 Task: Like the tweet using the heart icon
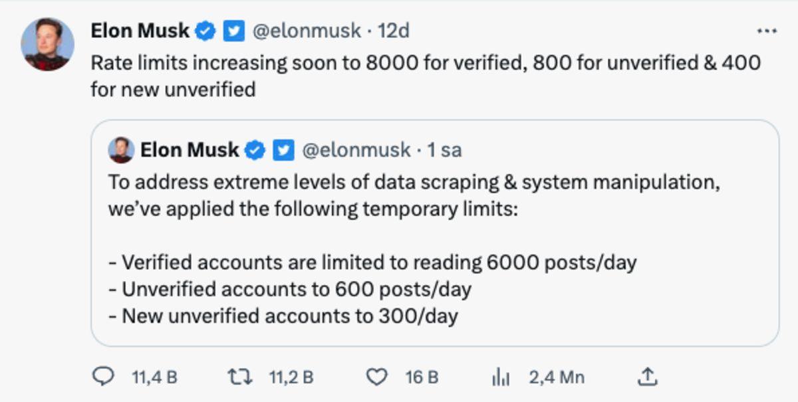[x=376, y=376]
